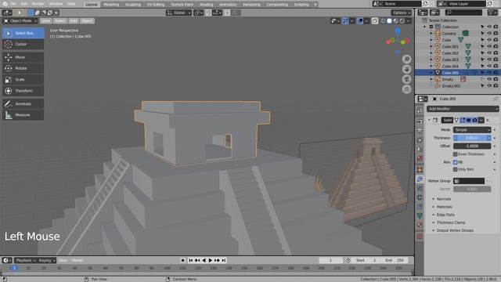Image resolution: width=501 pixels, height=282 pixels.
Task: Open the Object Mode dropdown
Action: click(20, 21)
